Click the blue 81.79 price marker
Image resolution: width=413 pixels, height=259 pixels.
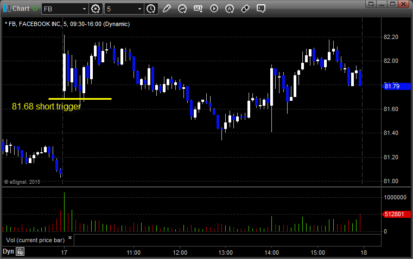tap(396, 86)
